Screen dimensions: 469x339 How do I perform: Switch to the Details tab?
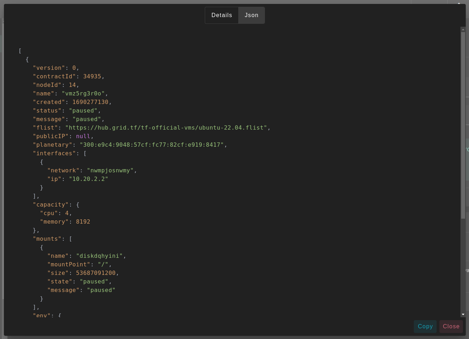coord(222,15)
